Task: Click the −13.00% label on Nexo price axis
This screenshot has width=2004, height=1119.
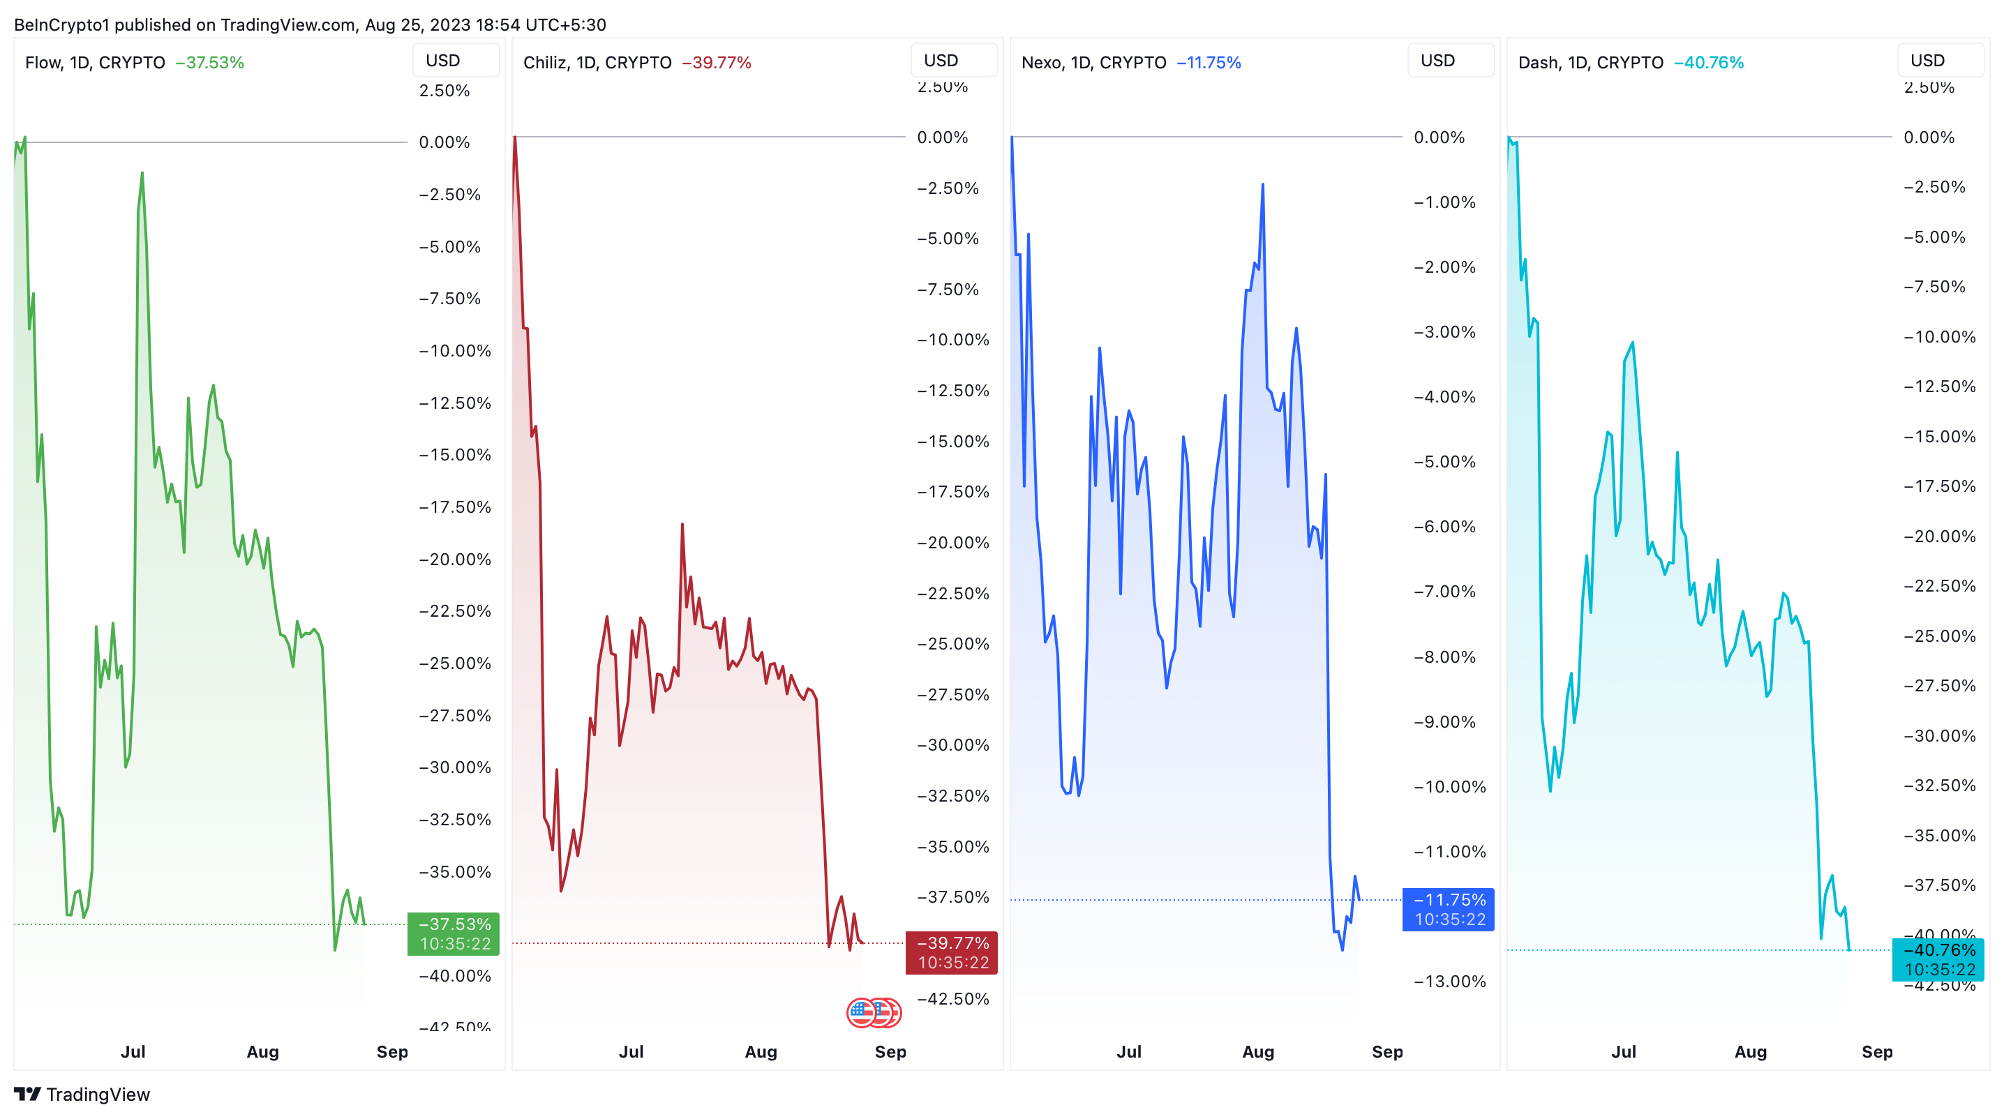Action: 1449,982
